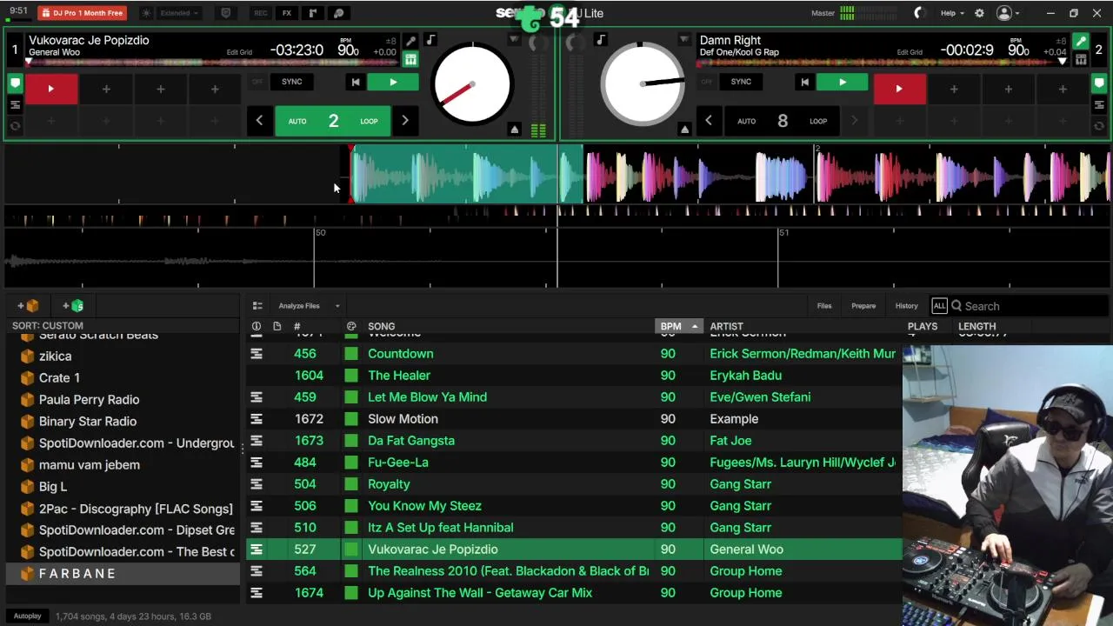Open deck 1 platter dropdown triangle
The width and height of the screenshot is (1113, 626).
[514, 40]
